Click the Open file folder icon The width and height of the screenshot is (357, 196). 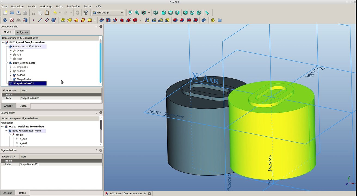(12, 13)
